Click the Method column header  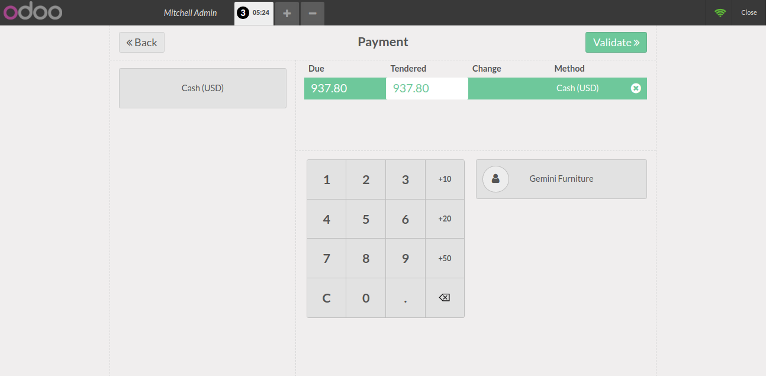[x=569, y=69]
